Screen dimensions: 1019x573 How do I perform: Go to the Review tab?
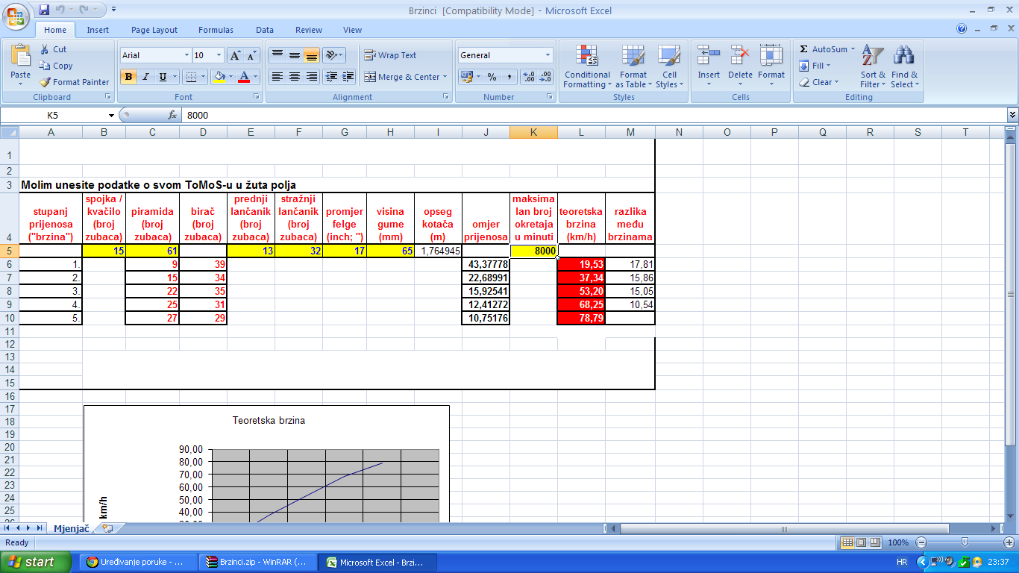[309, 30]
